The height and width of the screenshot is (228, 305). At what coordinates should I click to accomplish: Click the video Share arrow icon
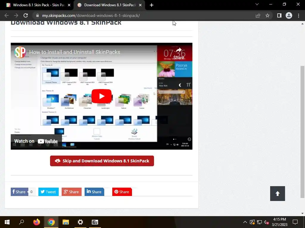[179, 54]
